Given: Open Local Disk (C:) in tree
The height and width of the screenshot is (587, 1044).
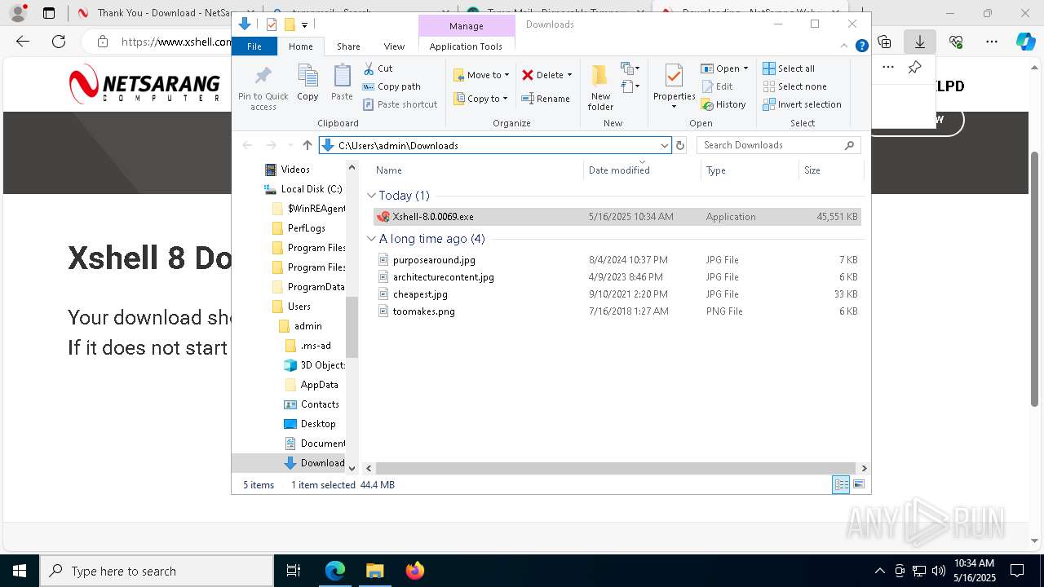Looking at the screenshot, I should [303, 189].
